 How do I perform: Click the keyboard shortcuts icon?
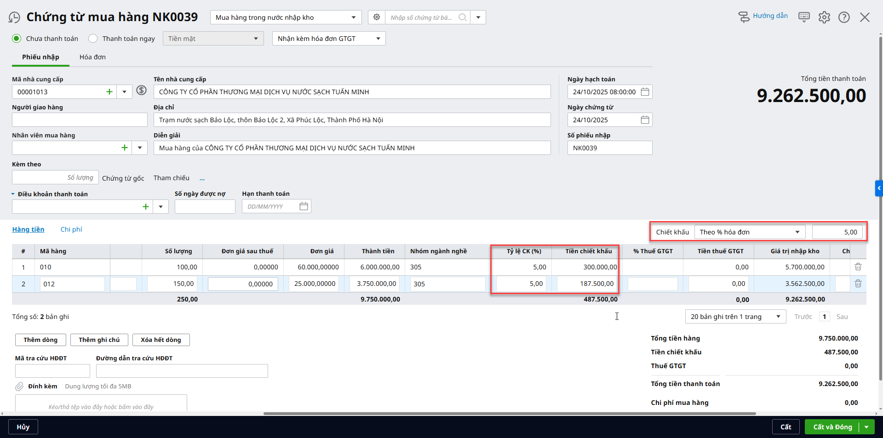(804, 17)
